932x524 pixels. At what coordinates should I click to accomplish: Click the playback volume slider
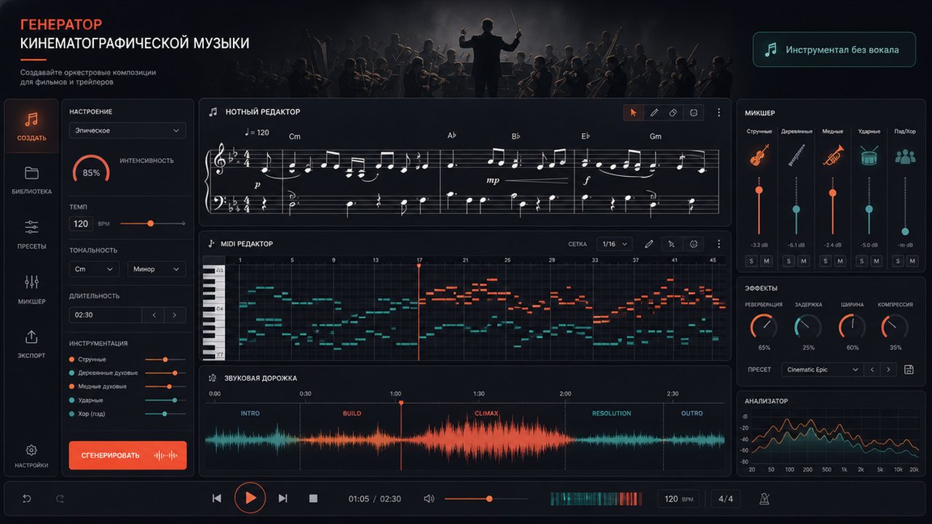point(486,499)
